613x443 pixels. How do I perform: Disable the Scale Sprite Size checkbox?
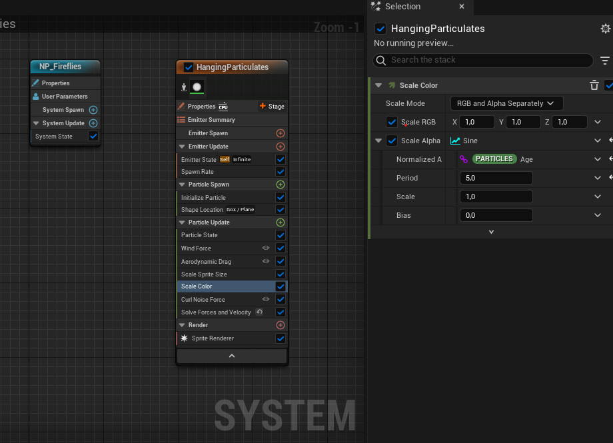(281, 274)
